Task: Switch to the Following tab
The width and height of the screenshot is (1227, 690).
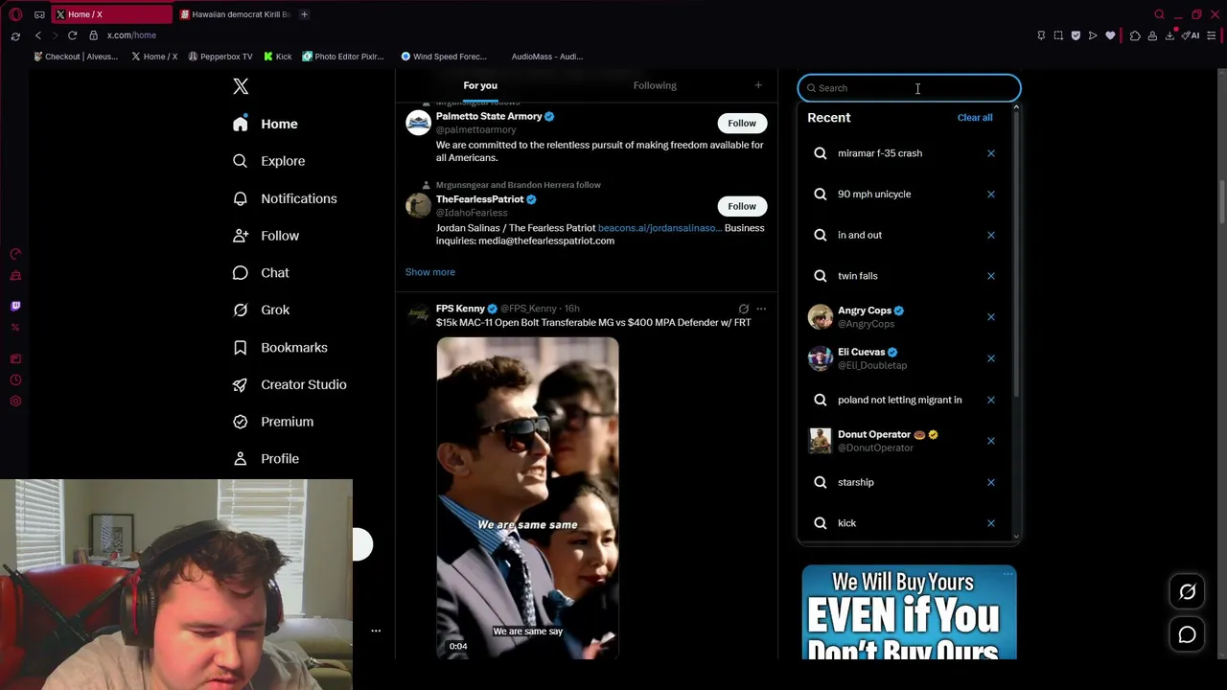Action: [x=655, y=85]
